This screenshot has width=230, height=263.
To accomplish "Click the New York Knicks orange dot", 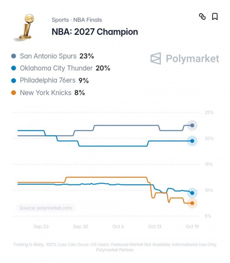I will click(x=13, y=93).
